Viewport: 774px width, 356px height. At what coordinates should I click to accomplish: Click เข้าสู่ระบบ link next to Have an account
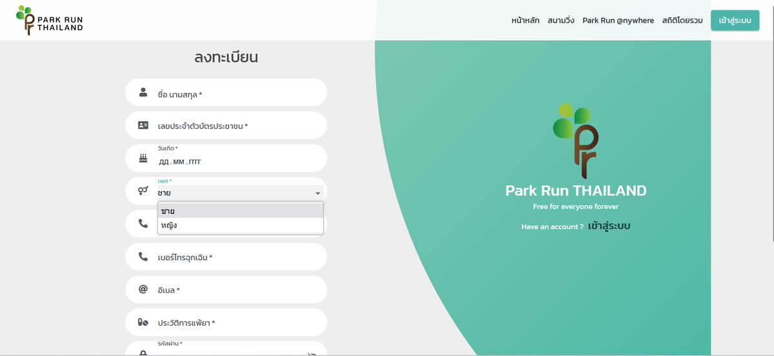coord(609,226)
